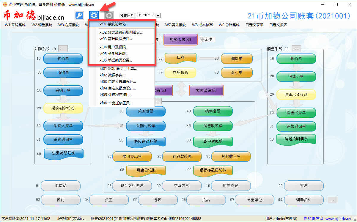This screenshot has width=357, height=222.
Task: Open the 采购付款单 button
Action: point(146,126)
